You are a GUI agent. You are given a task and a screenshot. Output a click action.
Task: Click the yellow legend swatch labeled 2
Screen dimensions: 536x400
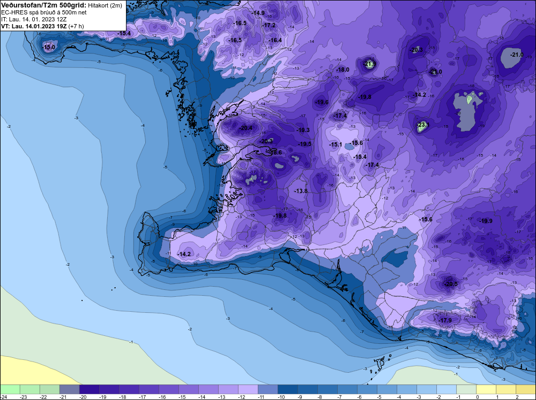(x=525, y=389)
